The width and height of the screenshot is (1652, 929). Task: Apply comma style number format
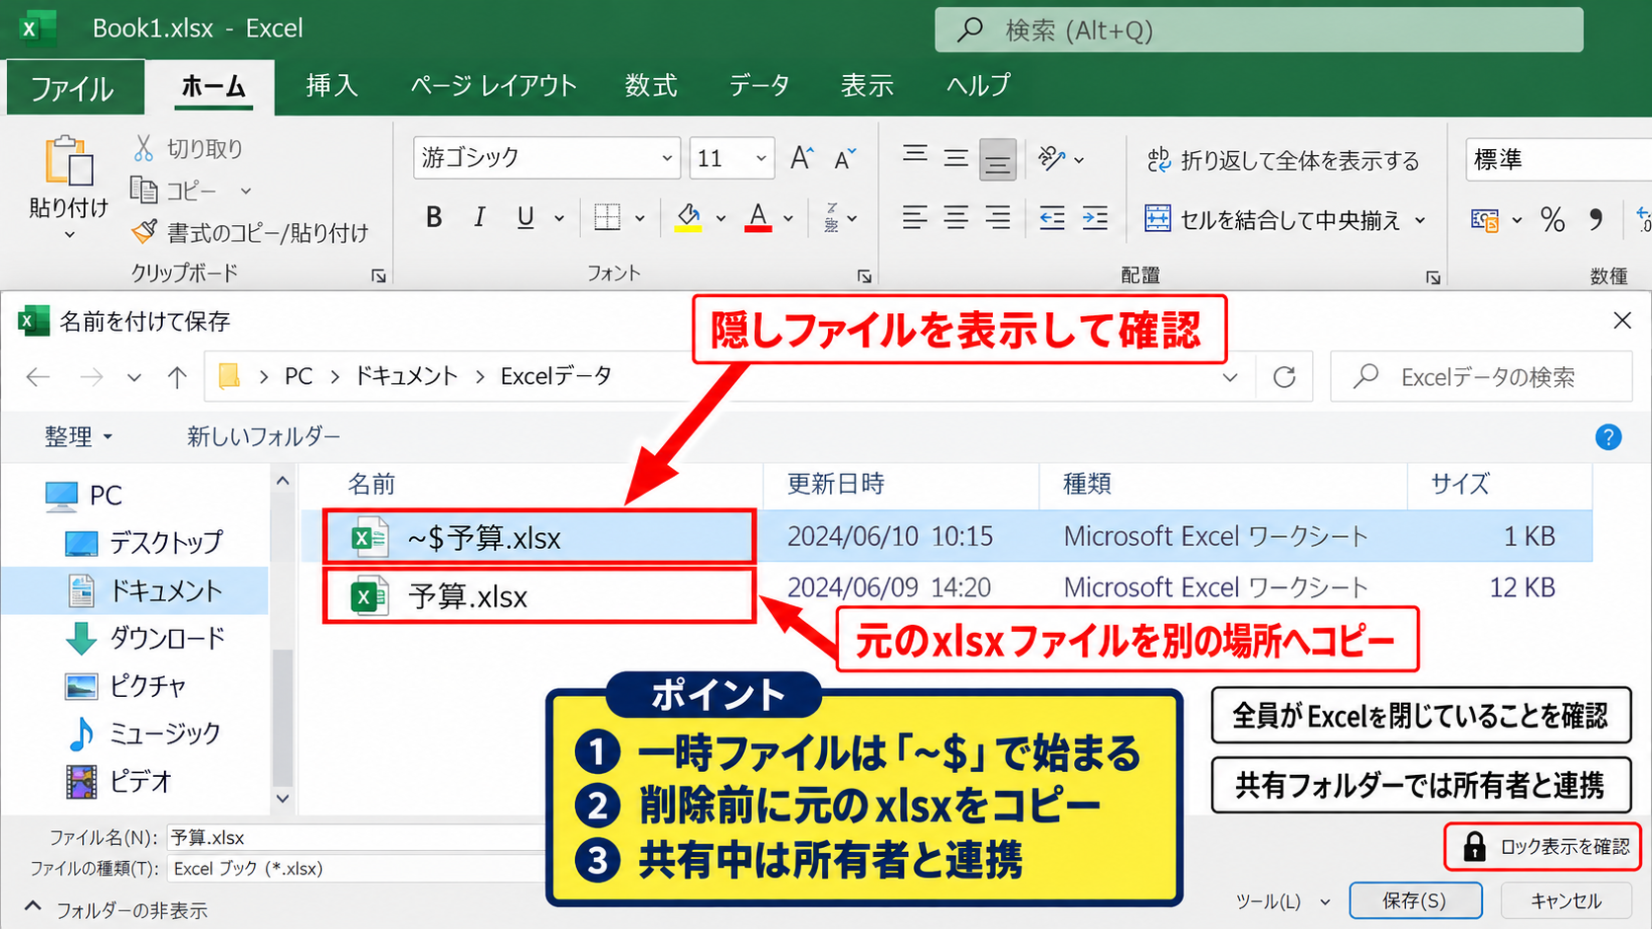point(1596,219)
